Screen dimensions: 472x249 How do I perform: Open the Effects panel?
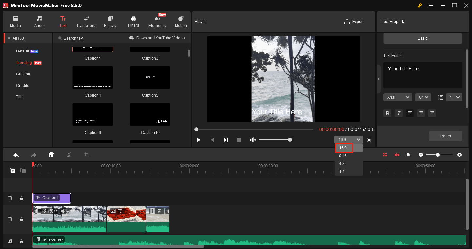110,21
